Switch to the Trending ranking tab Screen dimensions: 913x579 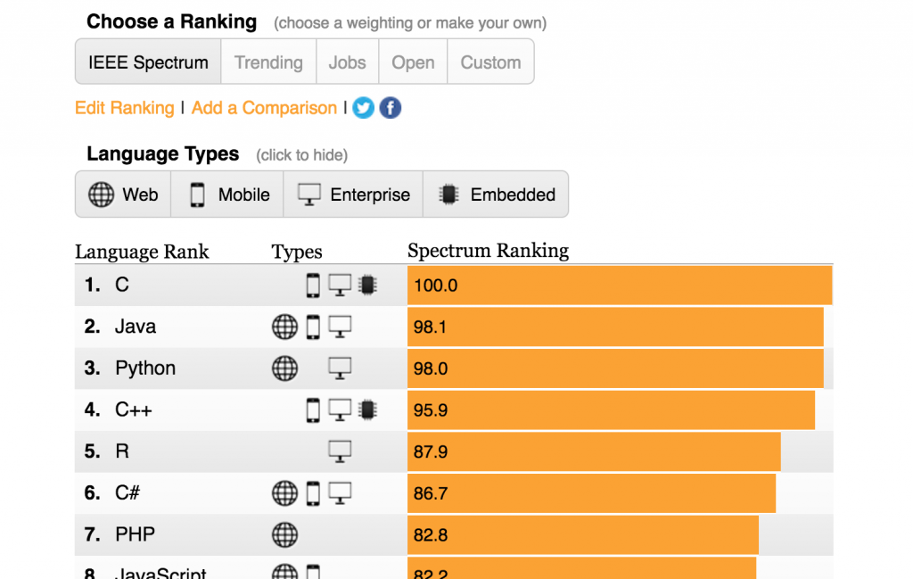click(x=268, y=62)
